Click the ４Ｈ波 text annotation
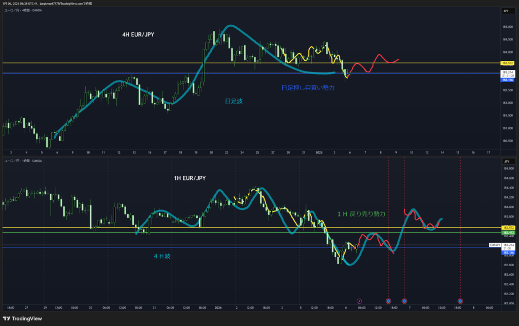519x326 pixels. (x=162, y=257)
